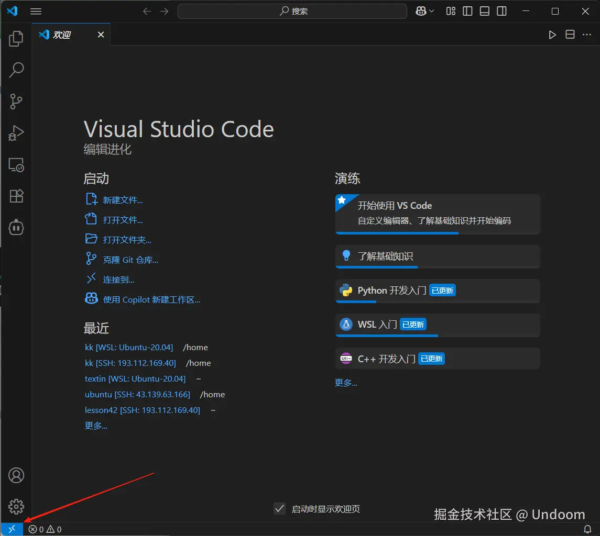Click the 连接到... link
Viewport: 600px width, 536px height.
pyautogui.click(x=118, y=280)
